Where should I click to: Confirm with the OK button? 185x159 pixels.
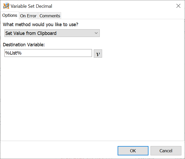pos(133,151)
